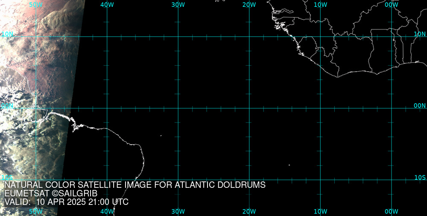Viewport: 427px width, 216px height.
Task: Select the 40W label along the bottom edge
Action: coord(107,212)
